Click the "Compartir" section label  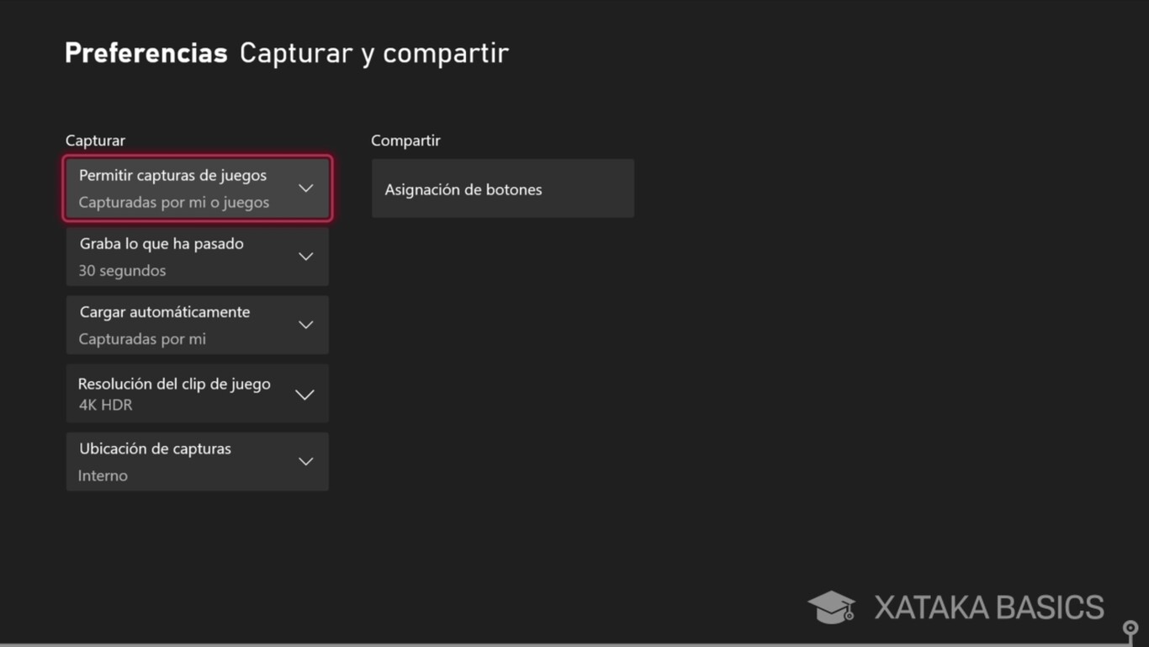click(405, 140)
